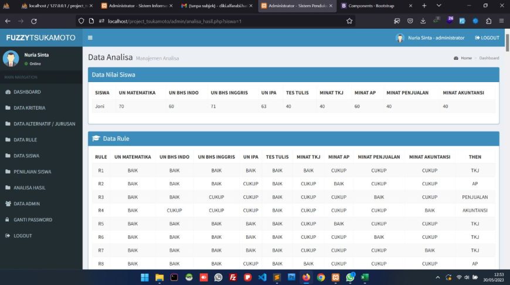The image size is (510, 285).
Task: Click the Wi-Fi network tray icon
Action: click(459, 277)
